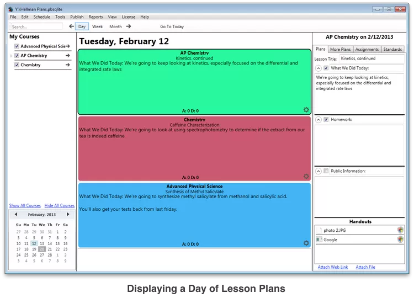Viewport: 414px width, 298px height.
Task: Collapse the Homework section
Action: tap(319, 120)
